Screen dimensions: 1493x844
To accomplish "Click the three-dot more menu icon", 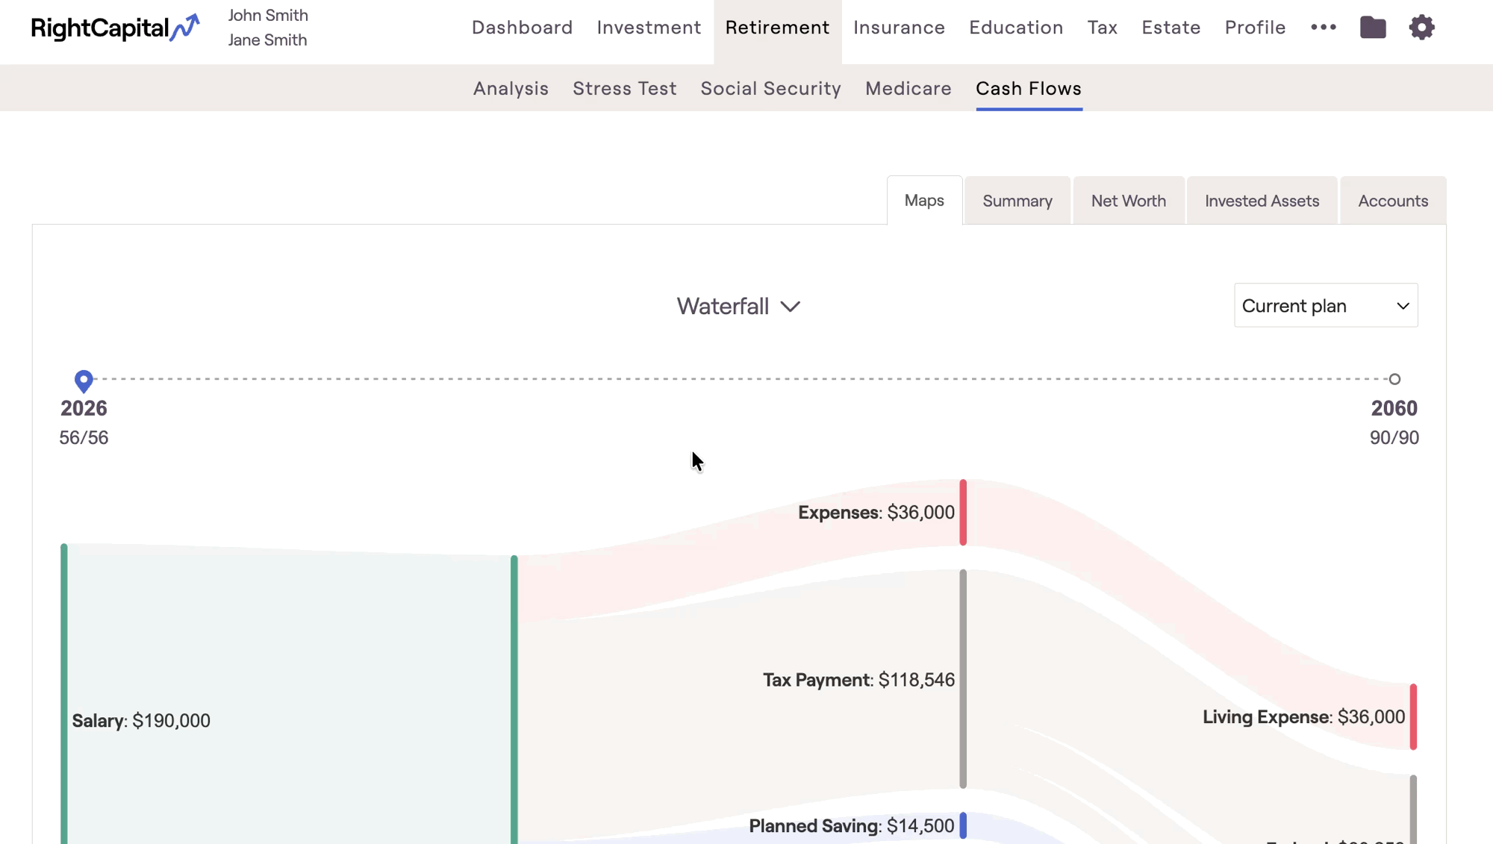I will [1323, 28].
